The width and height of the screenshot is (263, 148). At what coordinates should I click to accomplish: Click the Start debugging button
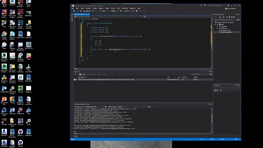103,11
